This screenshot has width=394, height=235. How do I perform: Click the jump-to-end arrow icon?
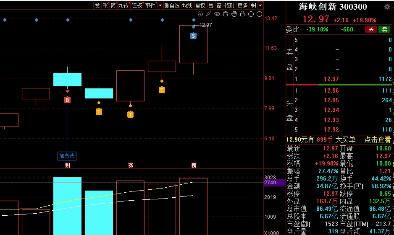[x=253, y=5]
